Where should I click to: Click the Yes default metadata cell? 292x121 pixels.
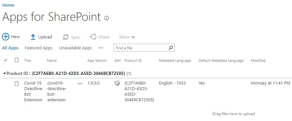pyautogui.click(x=202, y=83)
